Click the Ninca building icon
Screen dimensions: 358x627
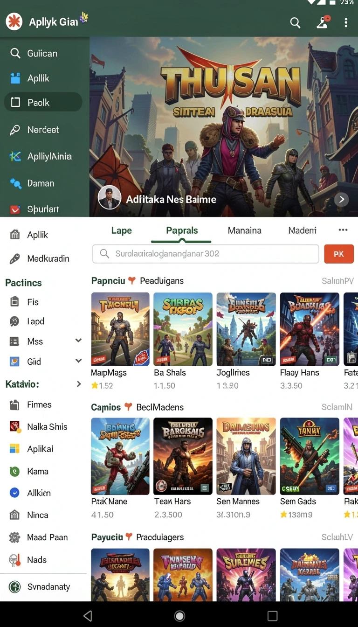point(15,515)
